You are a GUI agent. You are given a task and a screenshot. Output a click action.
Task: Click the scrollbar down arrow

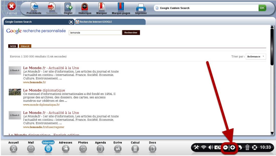pyautogui.click(x=272, y=133)
